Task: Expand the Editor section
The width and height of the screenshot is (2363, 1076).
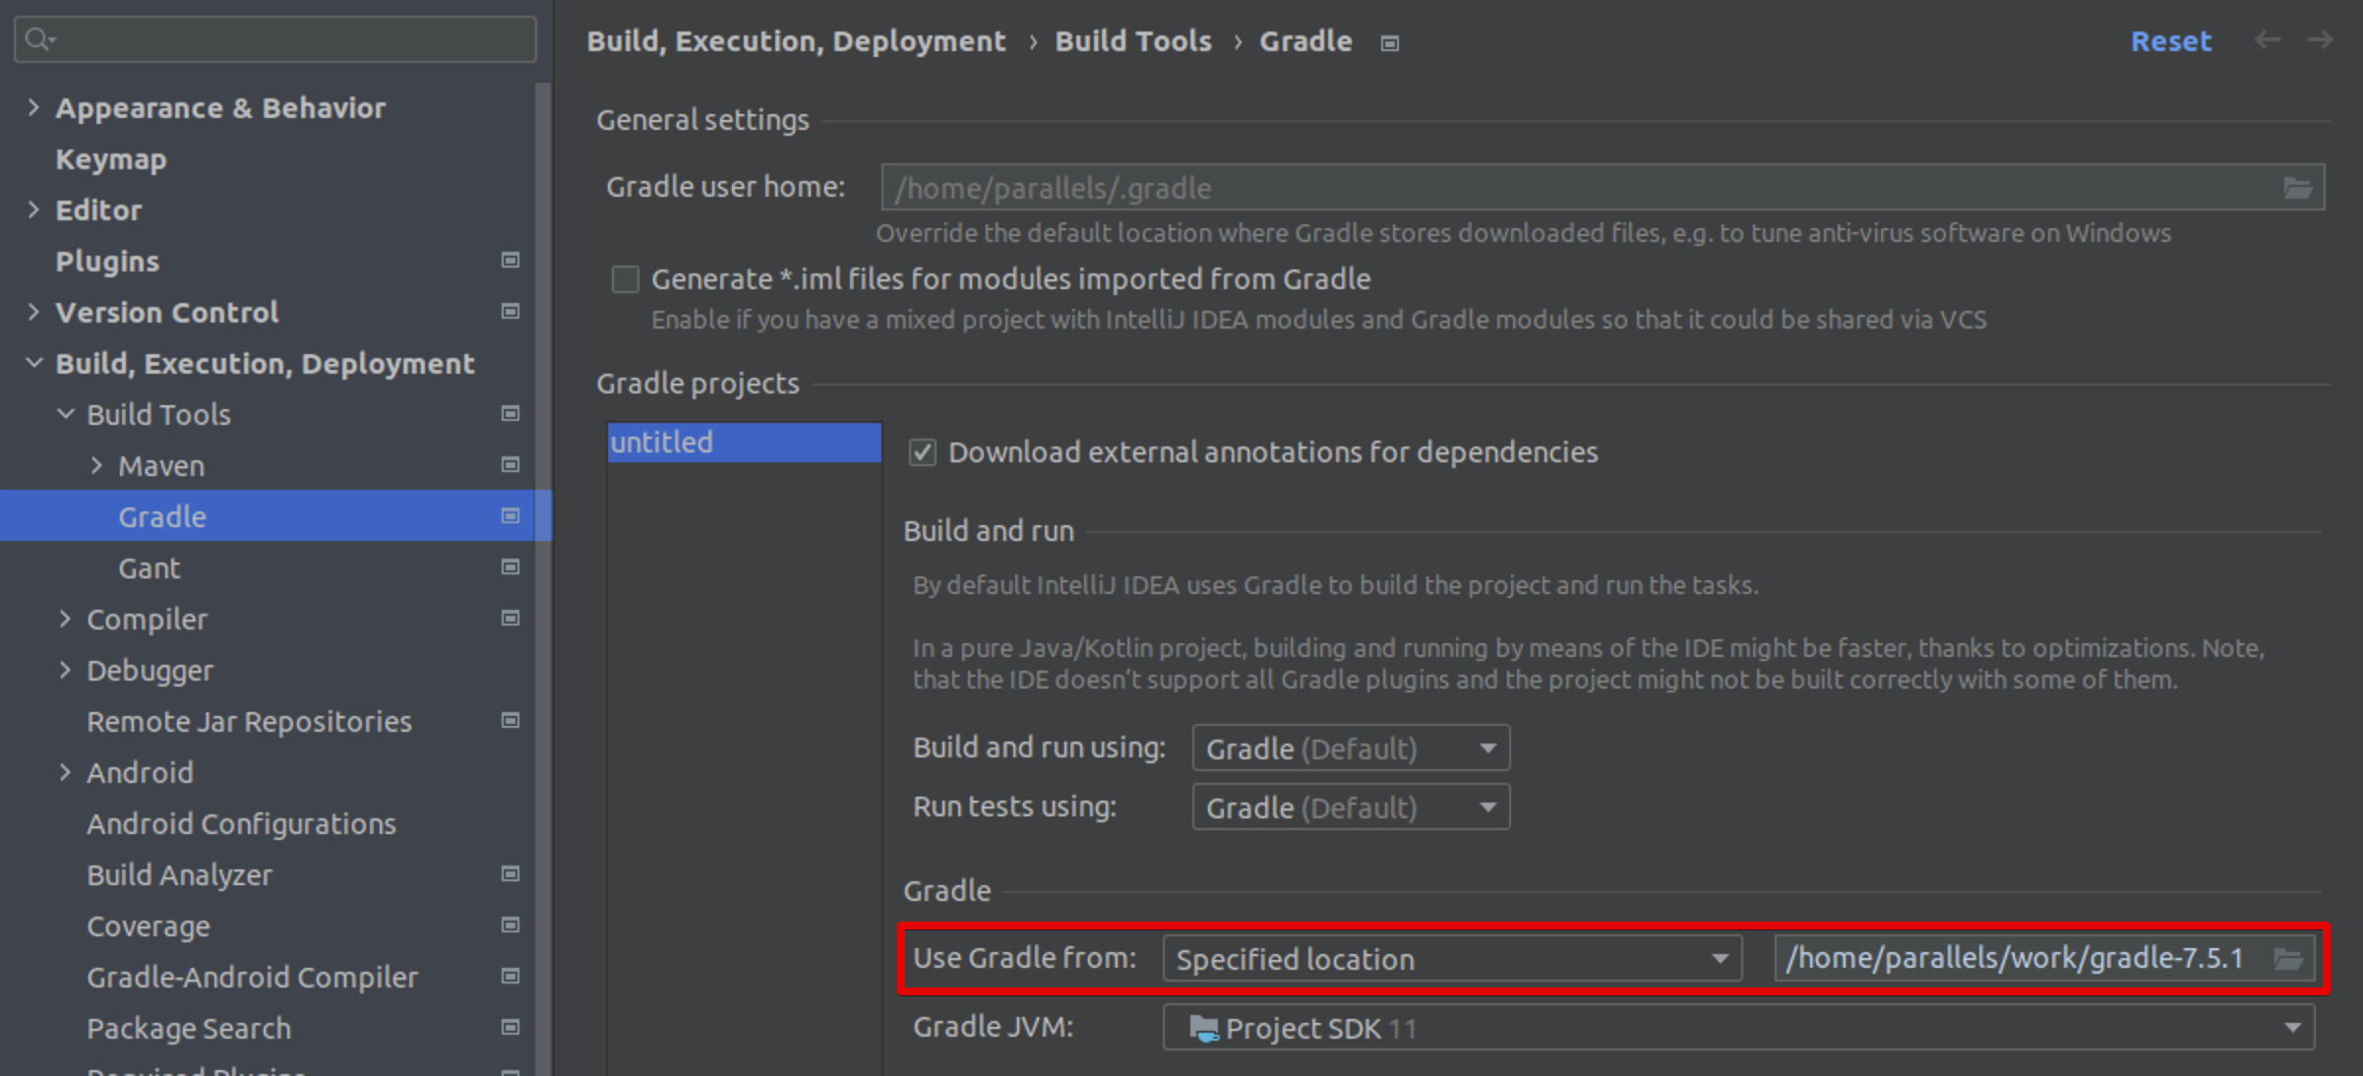Action: pyautogui.click(x=33, y=209)
